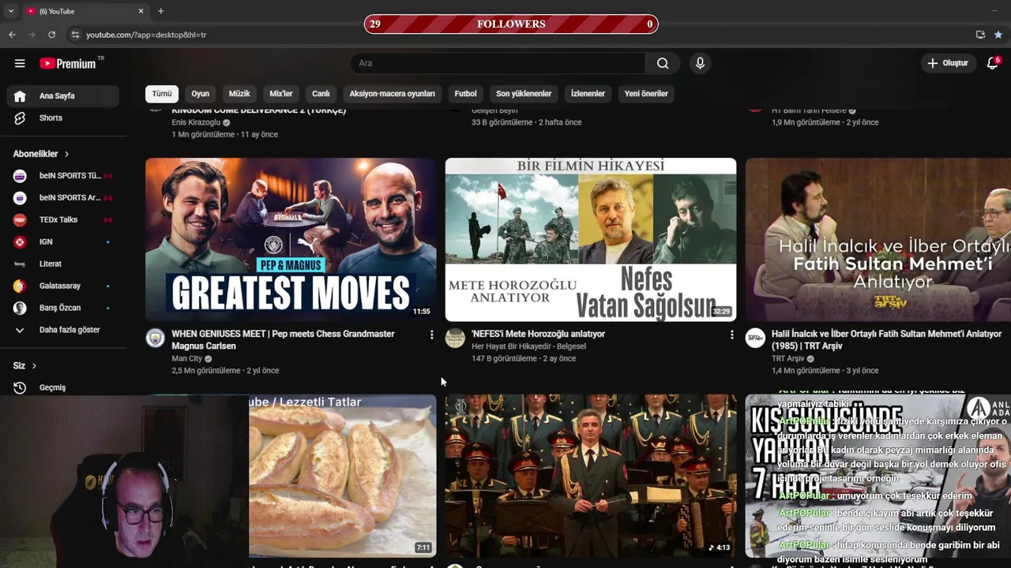This screenshot has width=1011, height=568.
Task: Open Enis Kirazoglu channel link
Action: tap(196, 122)
